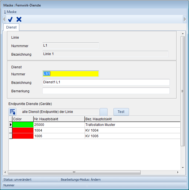189x190 pixels.
Task: Click the Nummer text in bottom status bar
Action: (9, 185)
